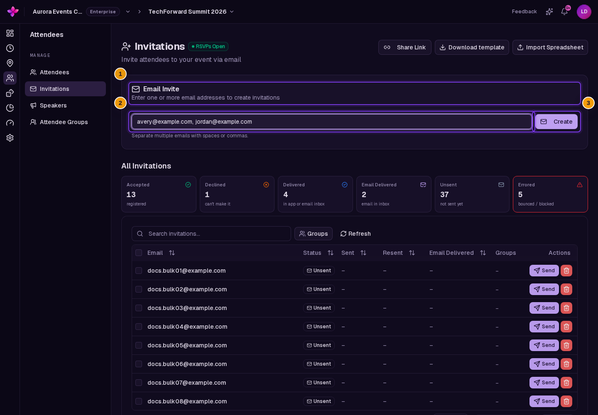Sort the table by the Resent column

[412, 253]
